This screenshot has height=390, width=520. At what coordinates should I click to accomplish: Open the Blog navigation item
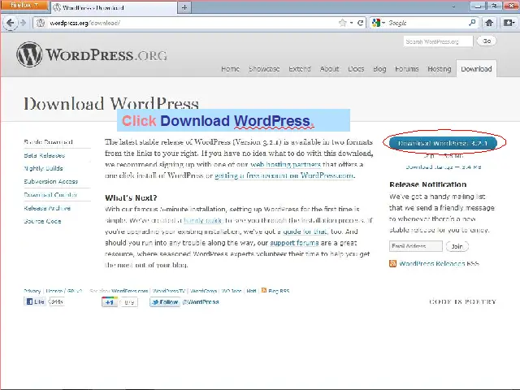(379, 69)
